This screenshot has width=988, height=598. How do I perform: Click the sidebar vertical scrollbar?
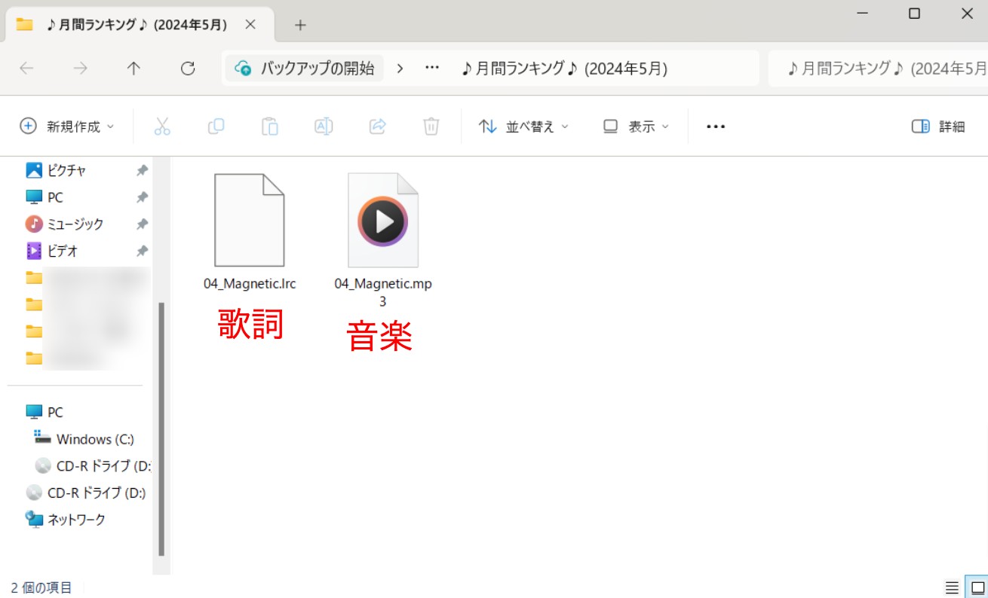click(160, 428)
